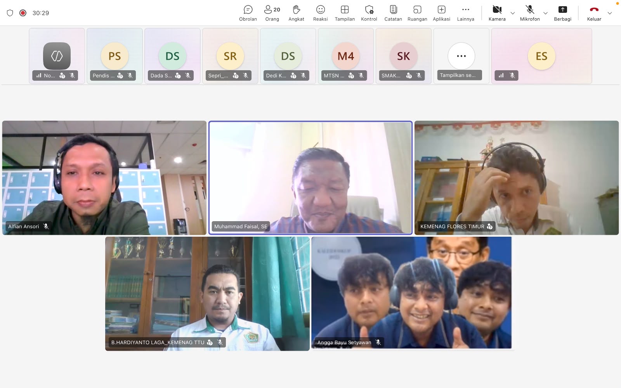Viewport: 621px width, 388px height.
Task: Expand Keluar leave options arrow
Action: point(610,13)
